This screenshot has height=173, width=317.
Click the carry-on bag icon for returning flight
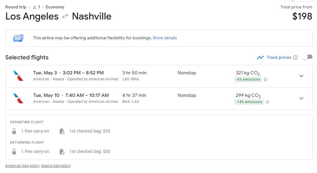(x=14, y=151)
